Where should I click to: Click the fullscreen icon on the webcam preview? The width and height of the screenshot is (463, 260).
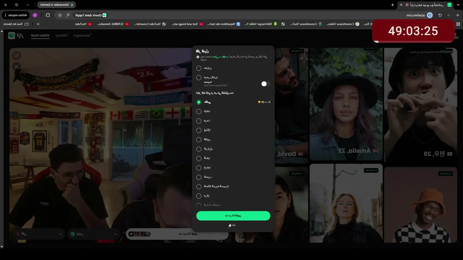click(17, 56)
